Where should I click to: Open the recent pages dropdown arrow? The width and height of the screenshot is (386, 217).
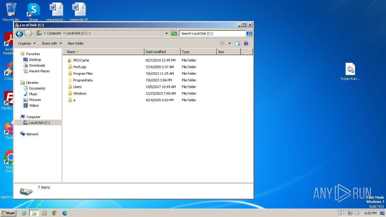[x=33, y=33]
